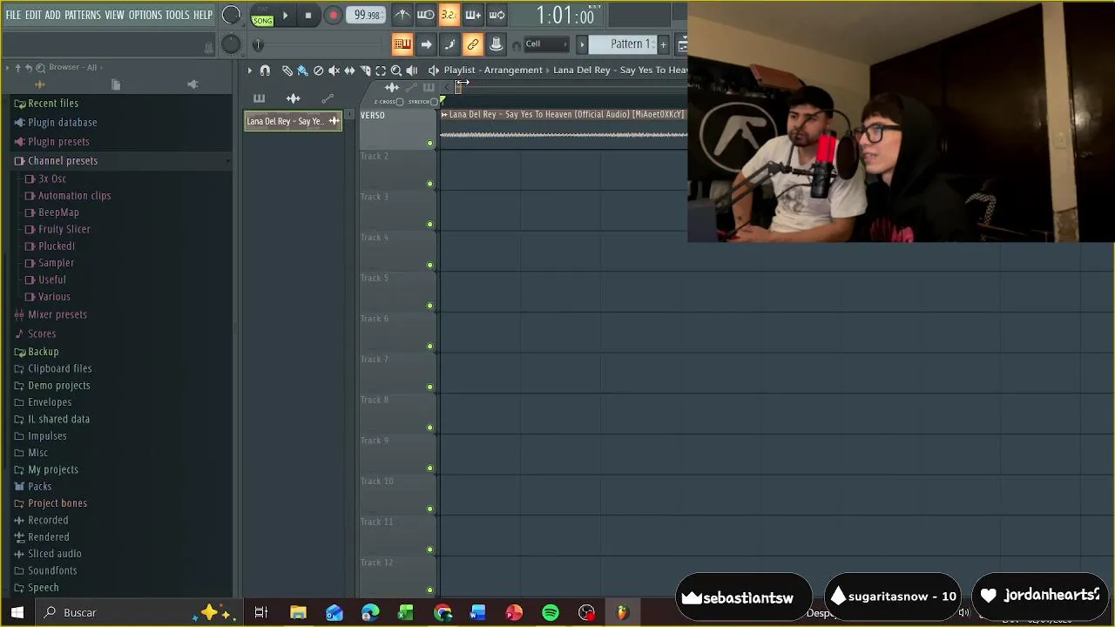This screenshot has height=627, width=1115.
Task: Select the playlist Paint brush tool
Action: click(x=302, y=71)
